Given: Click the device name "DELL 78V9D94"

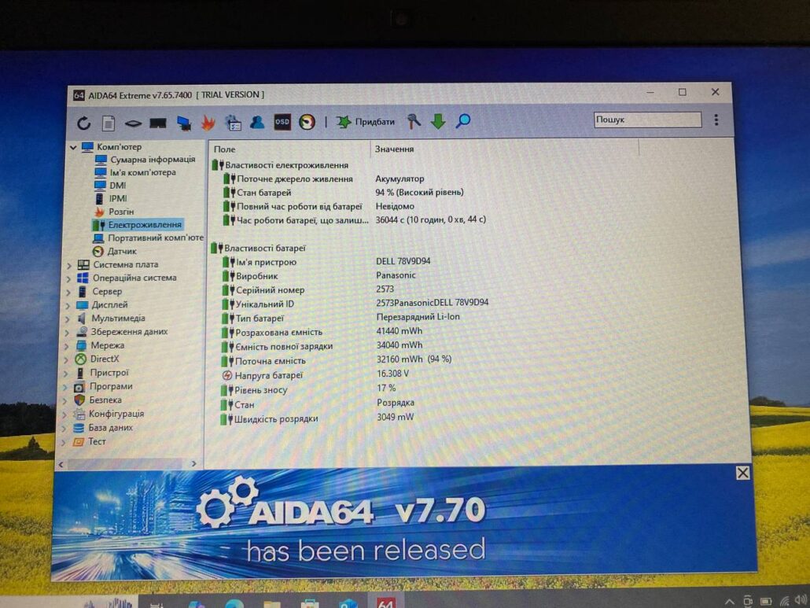Looking at the screenshot, I should pyautogui.click(x=403, y=261).
